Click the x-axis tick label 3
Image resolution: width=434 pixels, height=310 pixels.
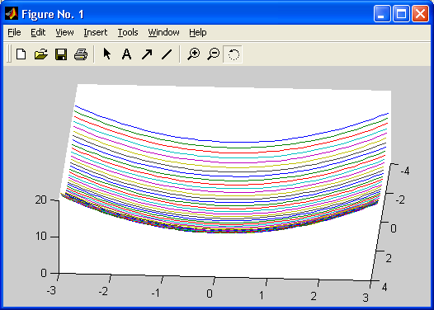tap(366, 298)
